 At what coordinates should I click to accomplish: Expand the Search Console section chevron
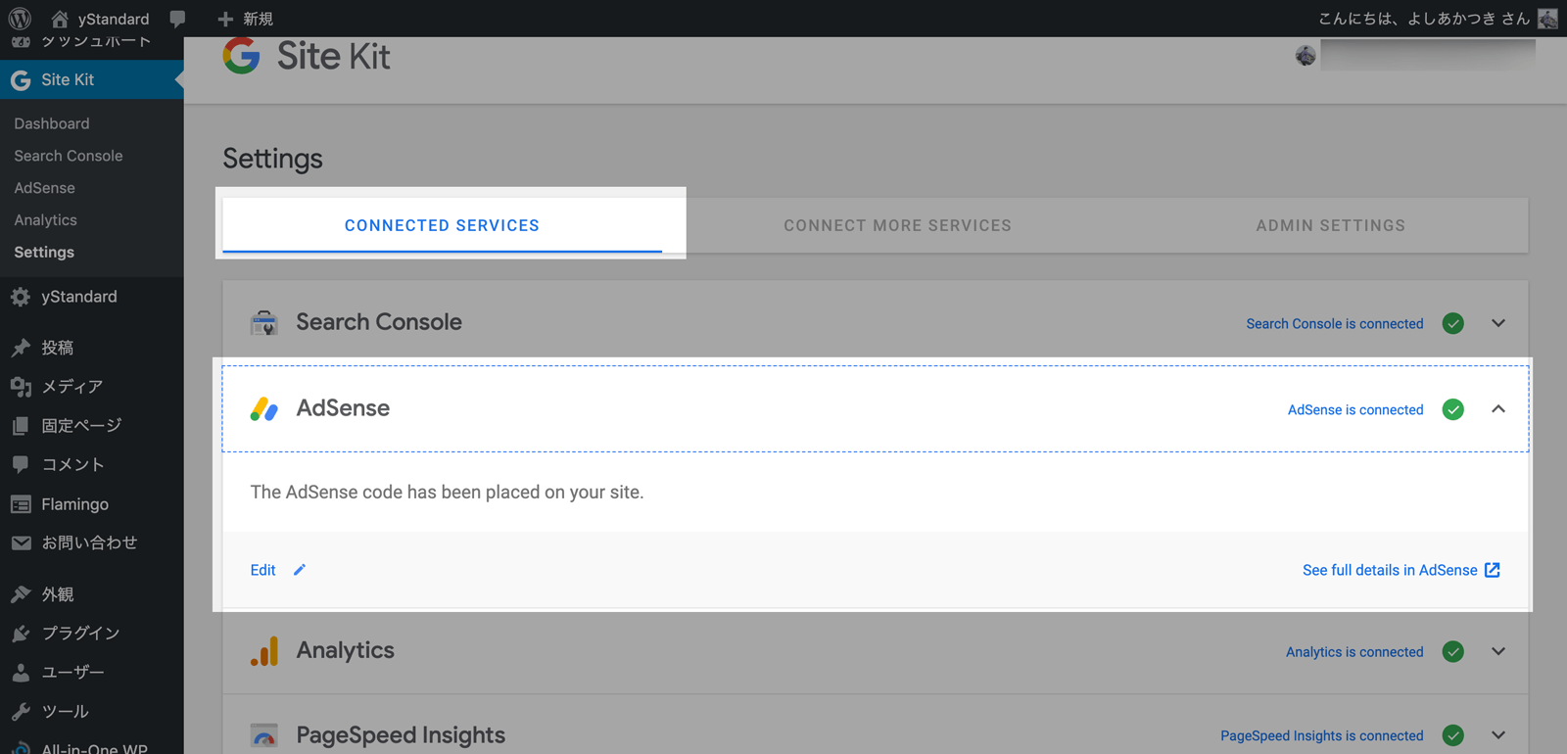[1498, 323]
